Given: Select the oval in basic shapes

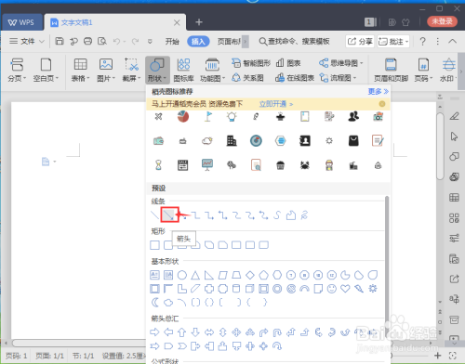Looking at the screenshot, I should coord(182,275).
